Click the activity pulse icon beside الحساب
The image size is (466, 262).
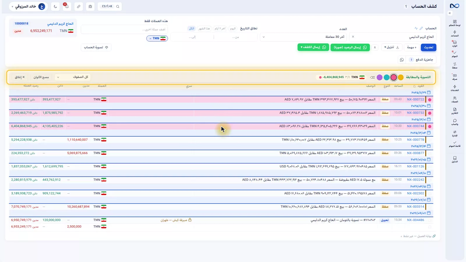[416, 28]
